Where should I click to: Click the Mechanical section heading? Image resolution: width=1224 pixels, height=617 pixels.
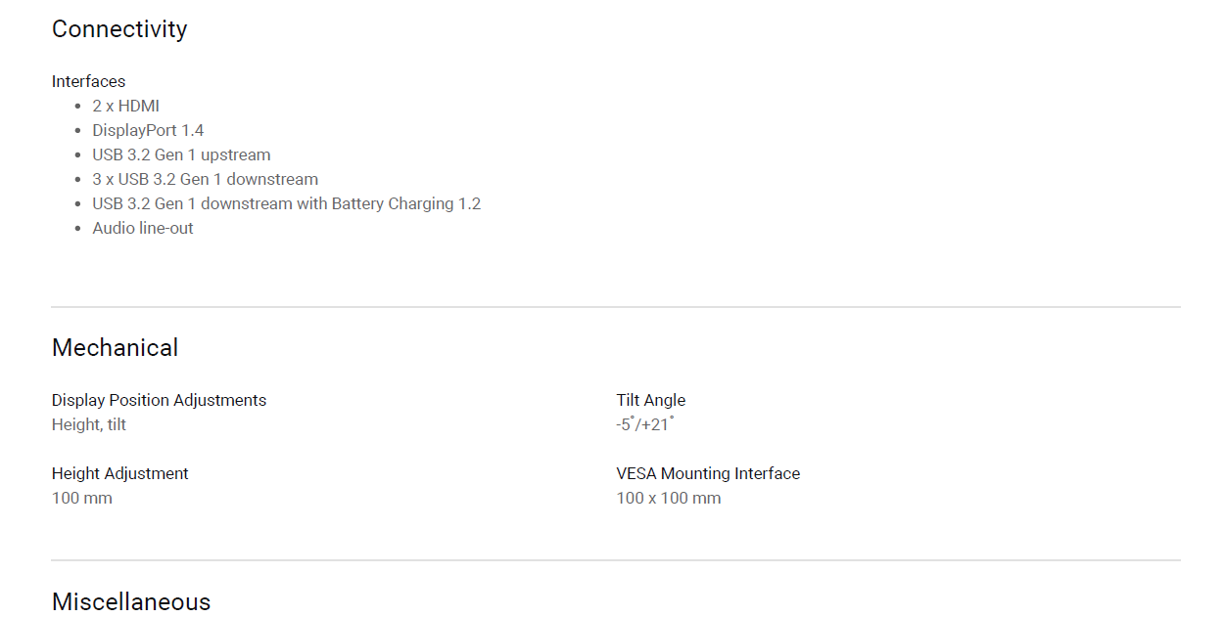[x=116, y=348]
